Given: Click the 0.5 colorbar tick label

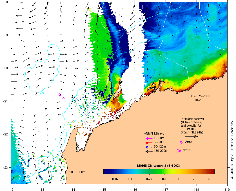Looking at the screenshot, I should [164, 179].
